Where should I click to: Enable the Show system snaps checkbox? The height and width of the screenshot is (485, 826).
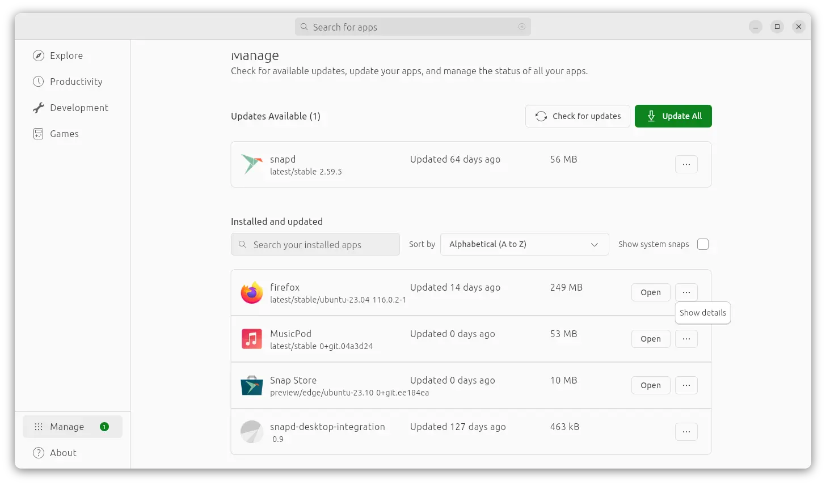(703, 244)
